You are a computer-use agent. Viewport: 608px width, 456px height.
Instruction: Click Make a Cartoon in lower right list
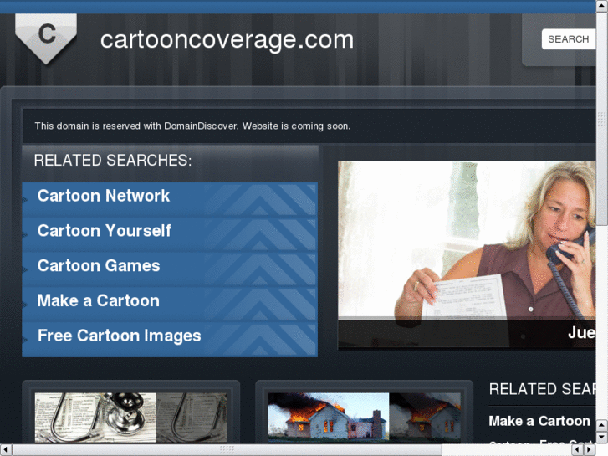pyautogui.click(x=539, y=421)
